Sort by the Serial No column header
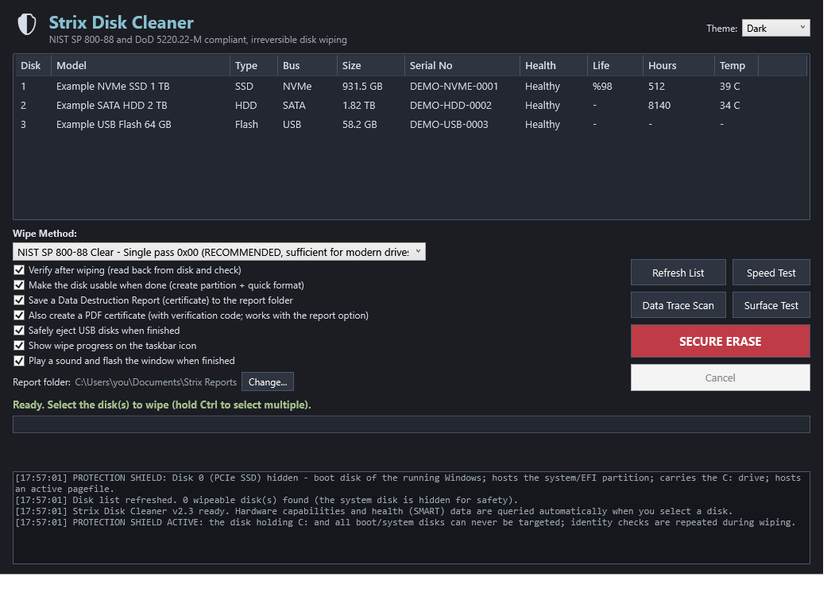The height and width of the screenshot is (604, 835). click(462, 65)
